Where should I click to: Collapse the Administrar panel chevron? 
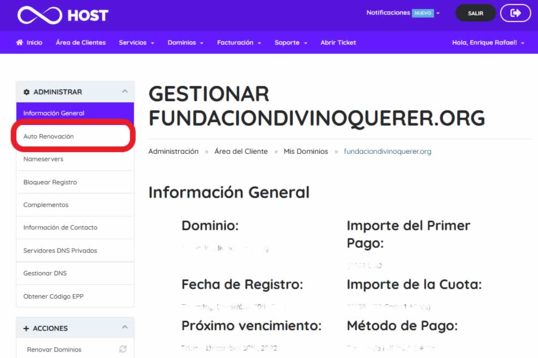point(124,91)
